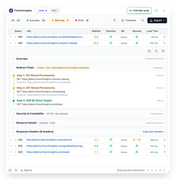This screenshot has height=179, width=176.
Task: Switch to the SEO tab
Action: pos(54,11)
